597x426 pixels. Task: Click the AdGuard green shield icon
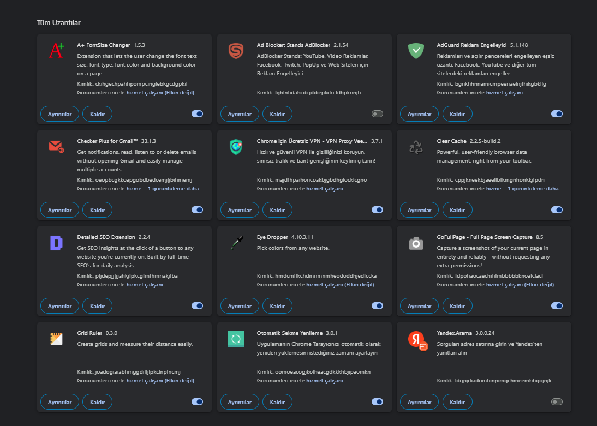point(416,51)
